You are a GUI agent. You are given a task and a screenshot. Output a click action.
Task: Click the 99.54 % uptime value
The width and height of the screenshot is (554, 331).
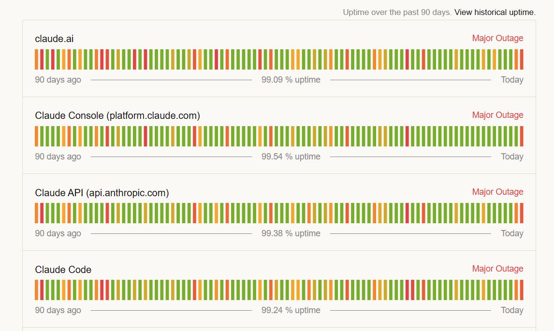(x=291, y=157)
